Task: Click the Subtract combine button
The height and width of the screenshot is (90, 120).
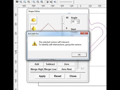Action: click(x=50, y=64)
